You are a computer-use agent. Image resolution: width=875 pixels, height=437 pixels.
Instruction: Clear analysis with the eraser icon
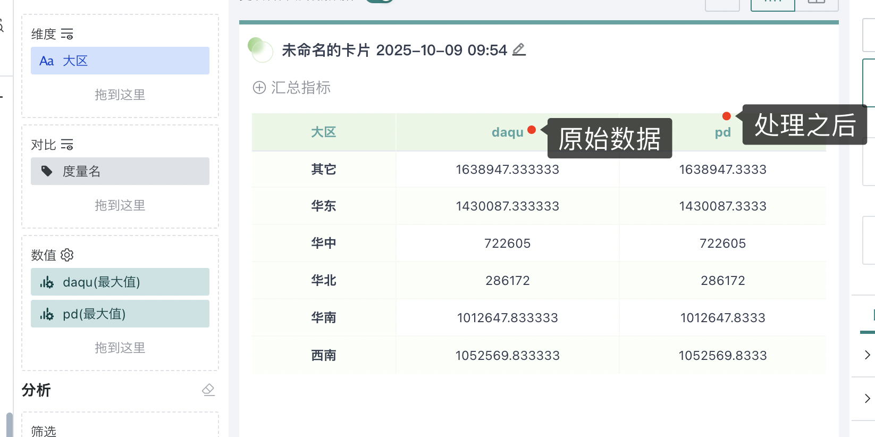[x=208, y=390]
